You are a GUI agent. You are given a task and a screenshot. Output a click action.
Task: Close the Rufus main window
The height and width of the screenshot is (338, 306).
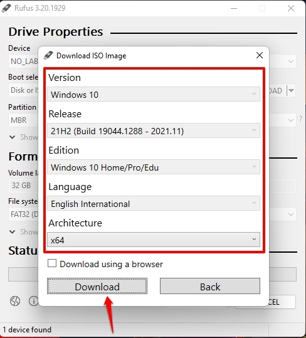(291, 8)
